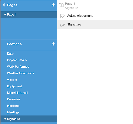Select the Signature field row
Viewport: 133px width, 124px height.
tap(95, 24)
